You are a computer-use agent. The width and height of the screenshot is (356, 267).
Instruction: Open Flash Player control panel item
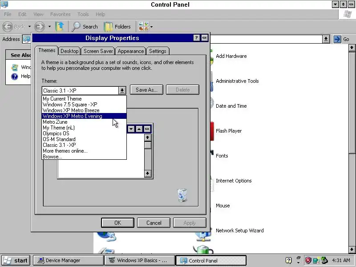(x=229, y=131)
